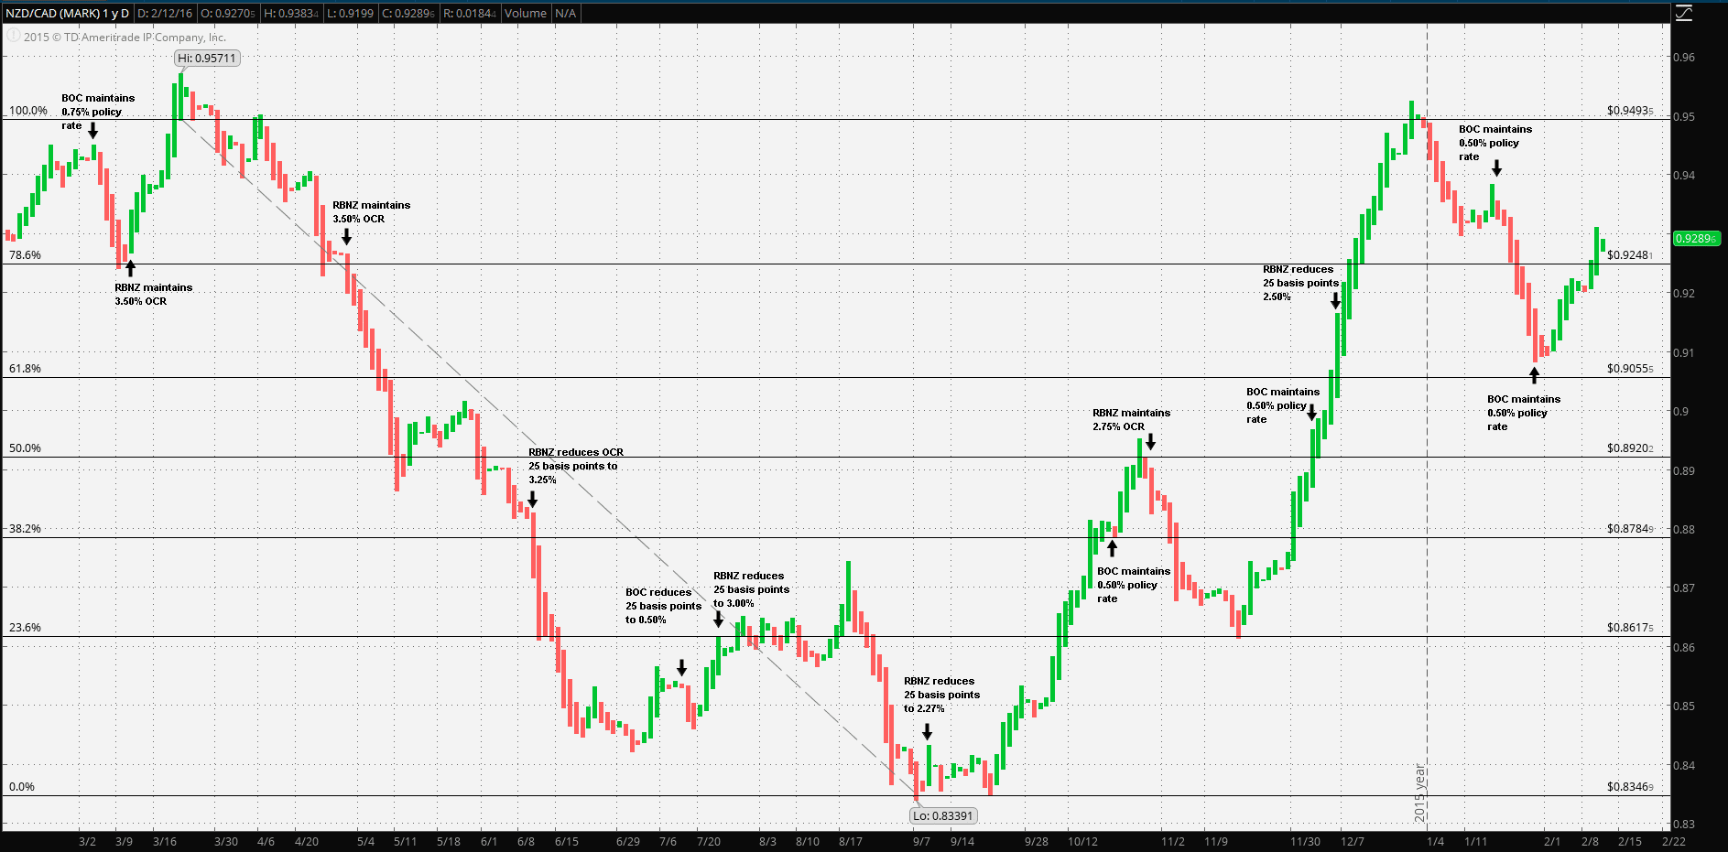1728x852 pixels.
Task: Select the 23.6% Fibonacci level label
Action: tap(25, 628)
